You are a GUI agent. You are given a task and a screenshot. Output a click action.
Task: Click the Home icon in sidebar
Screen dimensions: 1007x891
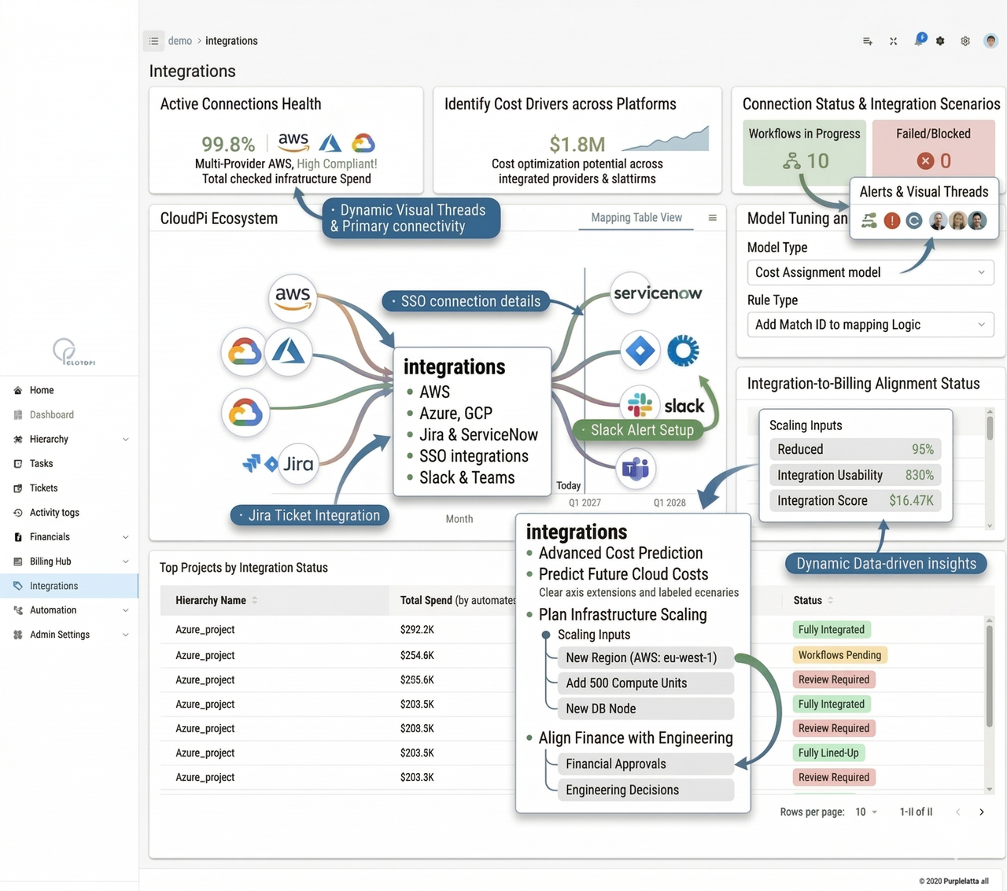18,390
